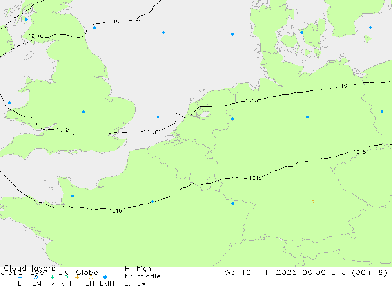This screenshot has height=287, width=392.
Task: Select the blue cloud marker in central England
Action: (83, 112)
